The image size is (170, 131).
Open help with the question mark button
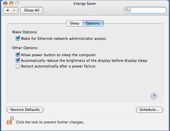(x=154, y=96)
